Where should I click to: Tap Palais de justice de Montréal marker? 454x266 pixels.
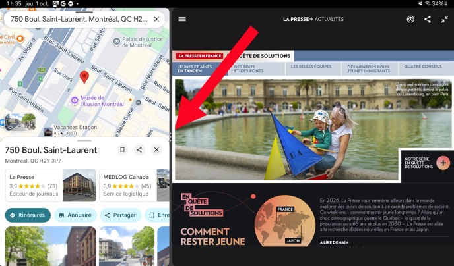point(116,42)
